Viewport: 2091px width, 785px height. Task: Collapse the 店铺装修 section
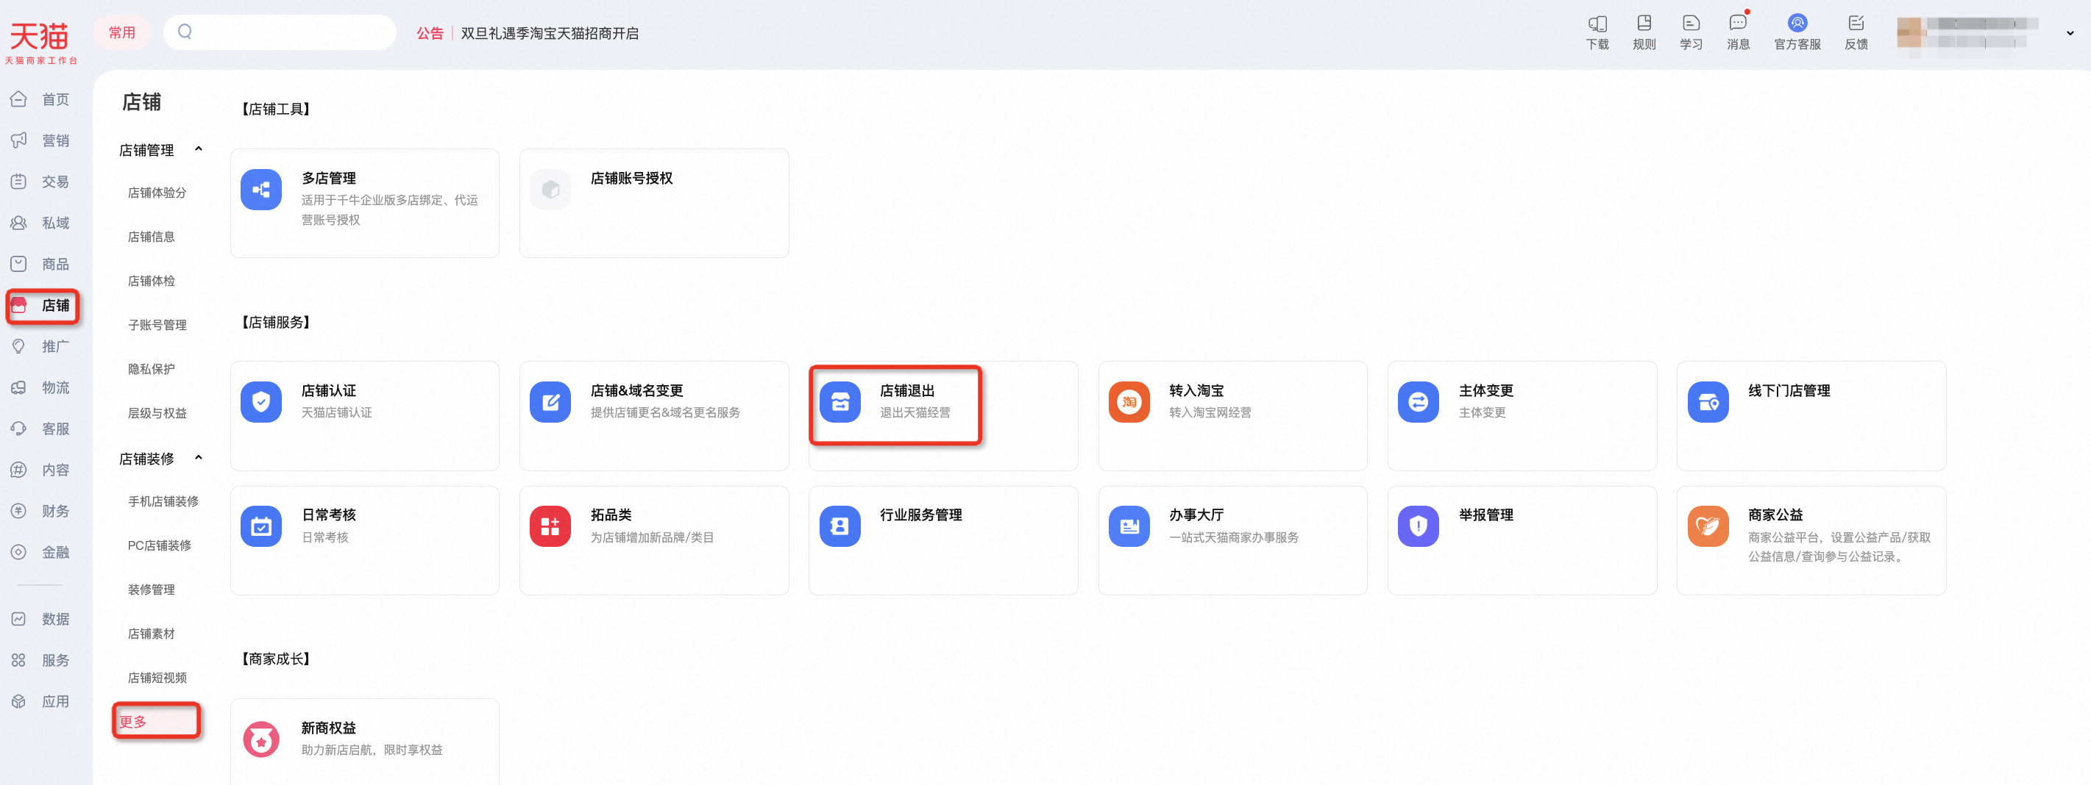click(x=198, y=458)
